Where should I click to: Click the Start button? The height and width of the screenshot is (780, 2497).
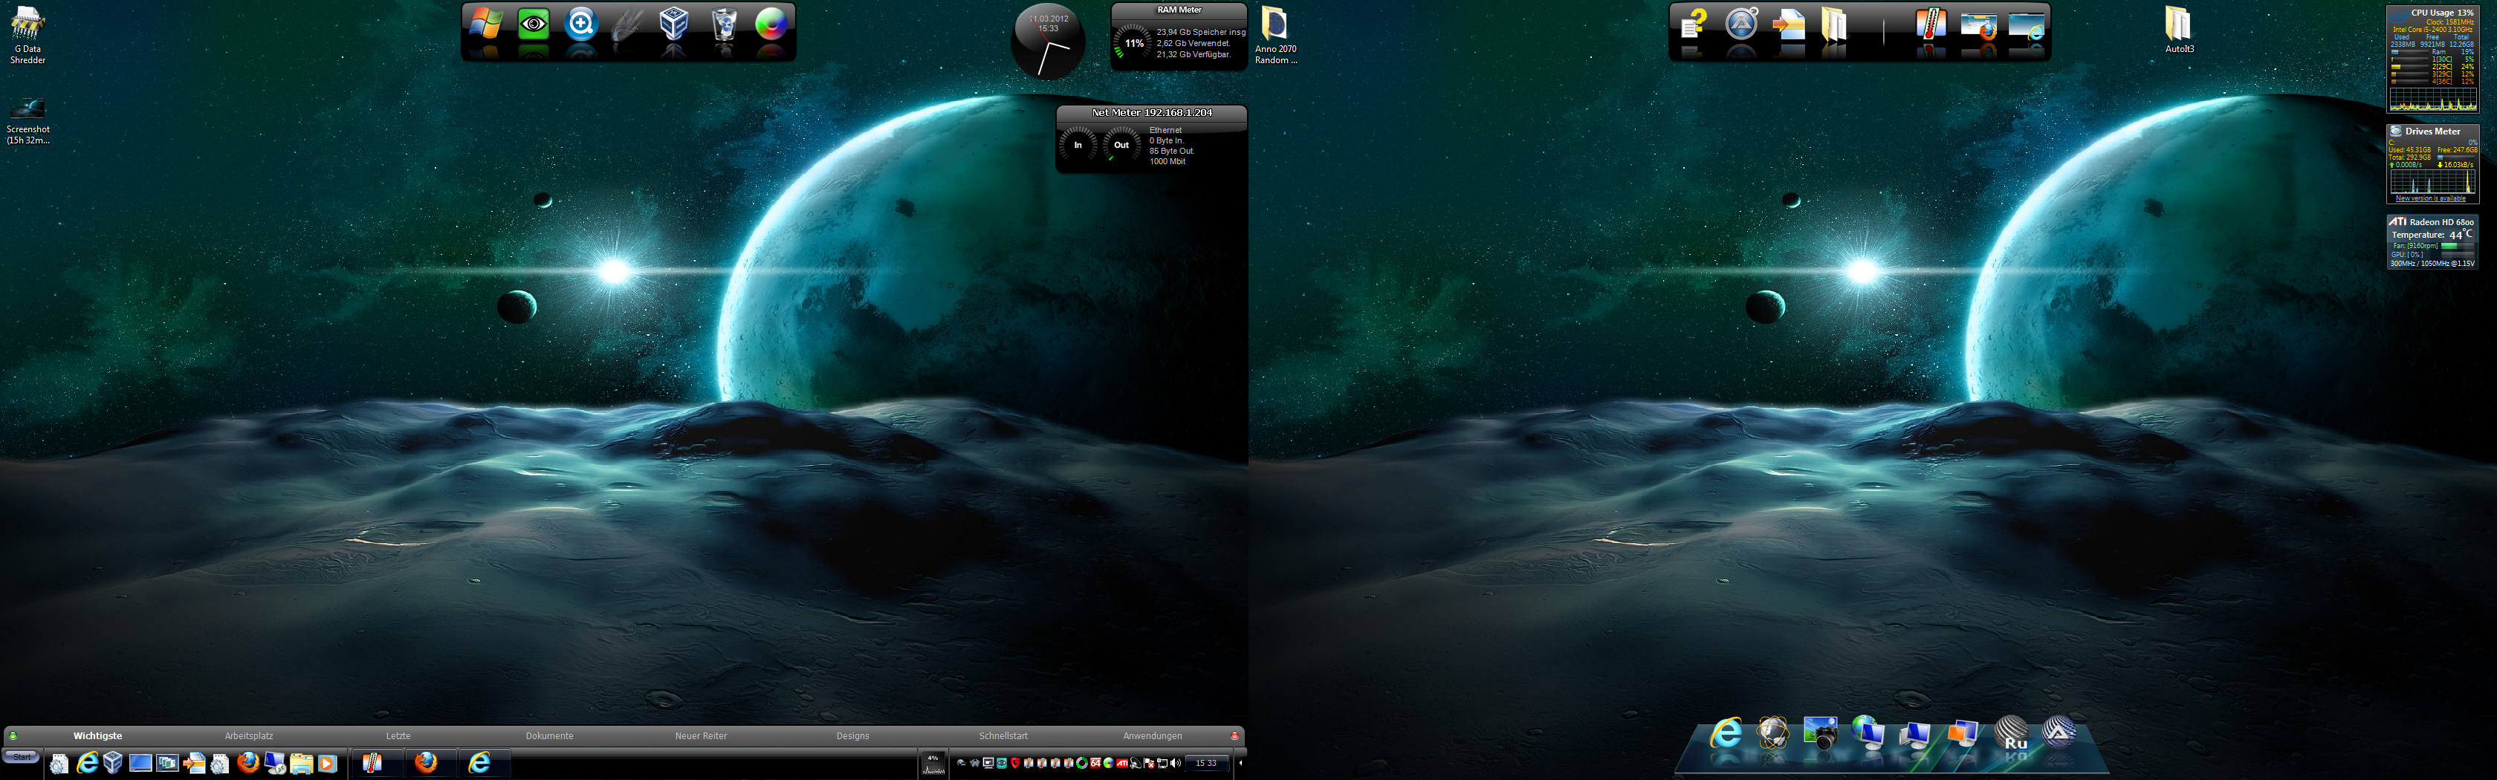point(22,757)
